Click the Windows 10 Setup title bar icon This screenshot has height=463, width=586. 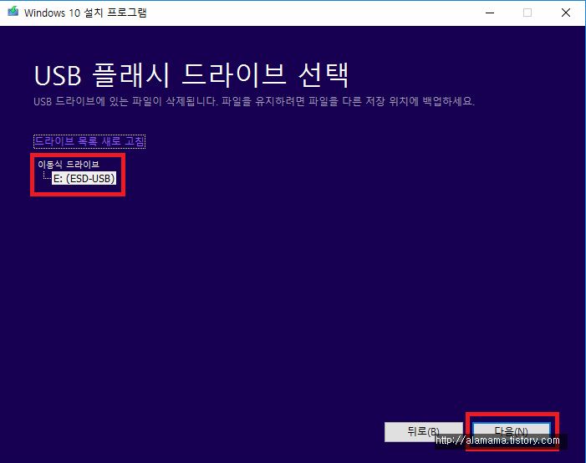point(13,12)
